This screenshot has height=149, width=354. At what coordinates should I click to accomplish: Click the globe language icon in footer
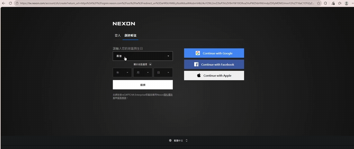point(170,140)
